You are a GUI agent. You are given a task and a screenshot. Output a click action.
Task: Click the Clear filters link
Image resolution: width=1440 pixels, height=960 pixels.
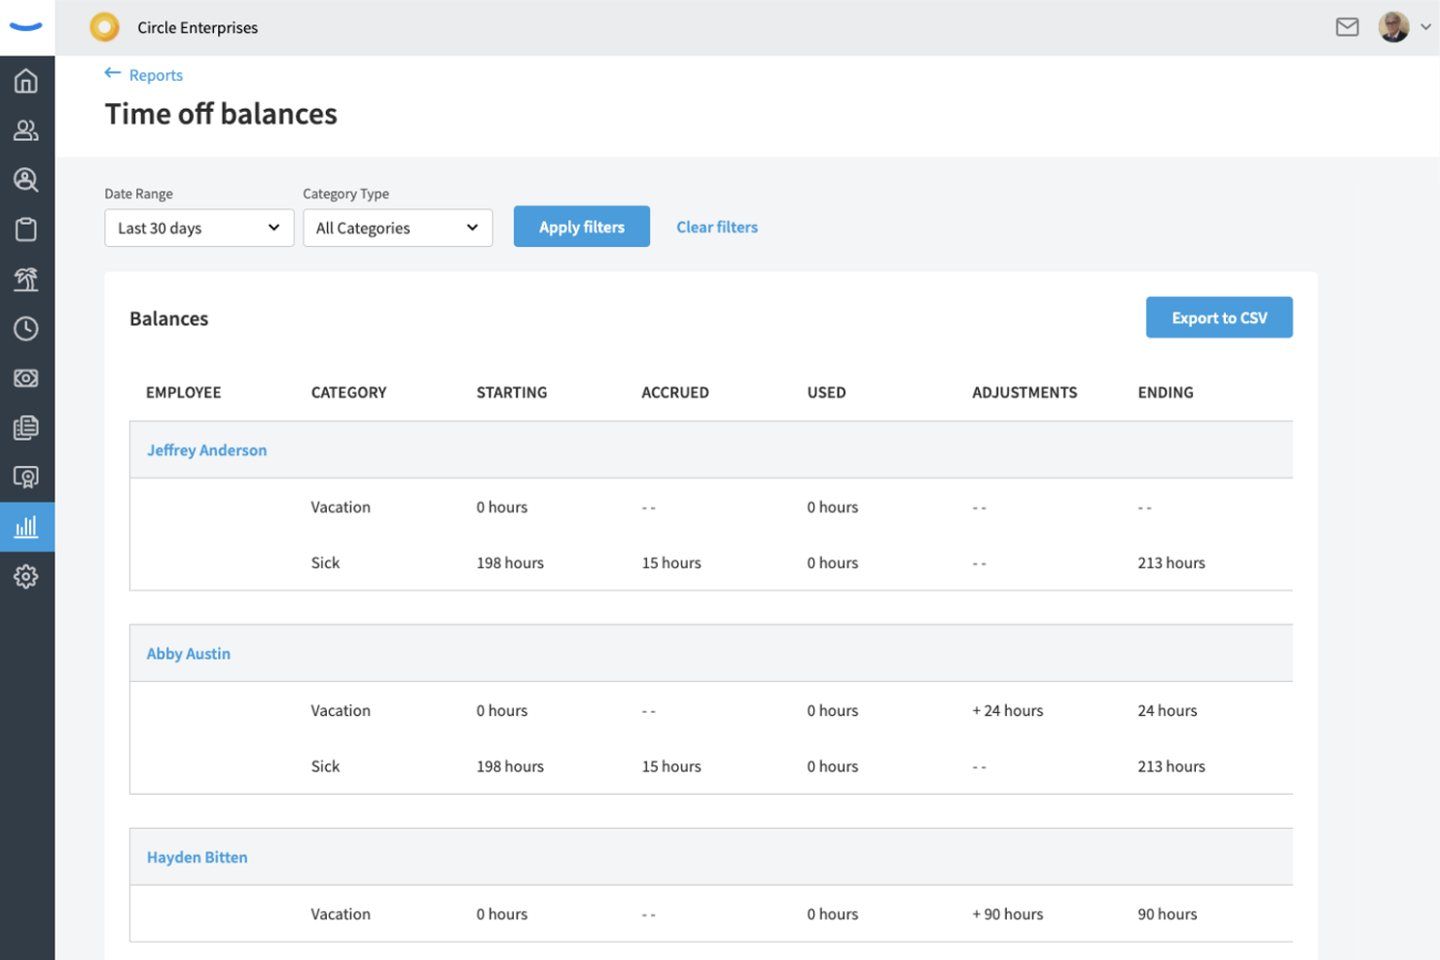(x=716, y=227)
